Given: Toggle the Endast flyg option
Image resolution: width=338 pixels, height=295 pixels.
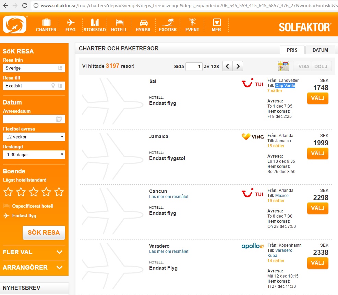Looking at the screenshot, I should coord(20,216).
